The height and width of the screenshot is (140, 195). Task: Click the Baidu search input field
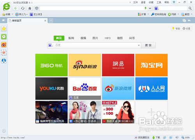coord(96,45)
